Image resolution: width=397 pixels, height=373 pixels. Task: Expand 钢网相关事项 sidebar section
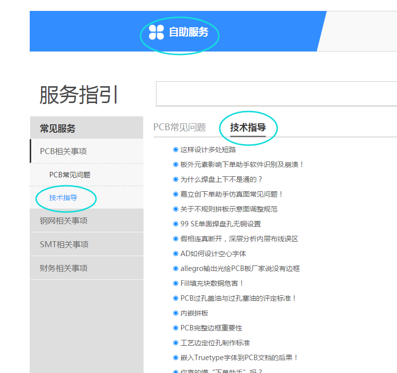point(63,220)
